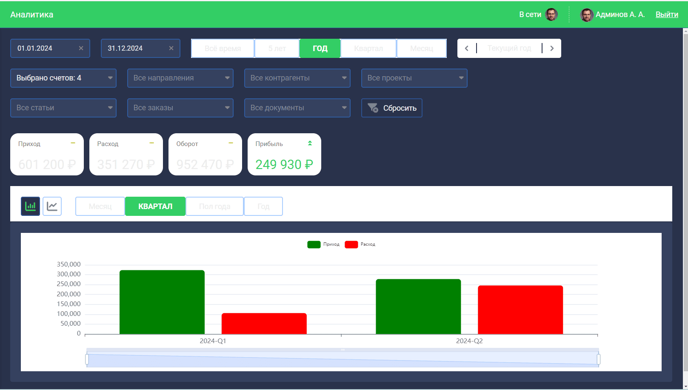Go to previous year with left arrow
Image resolution: width=688 pixels, height=390 pixels.
[x=467, y=49]
